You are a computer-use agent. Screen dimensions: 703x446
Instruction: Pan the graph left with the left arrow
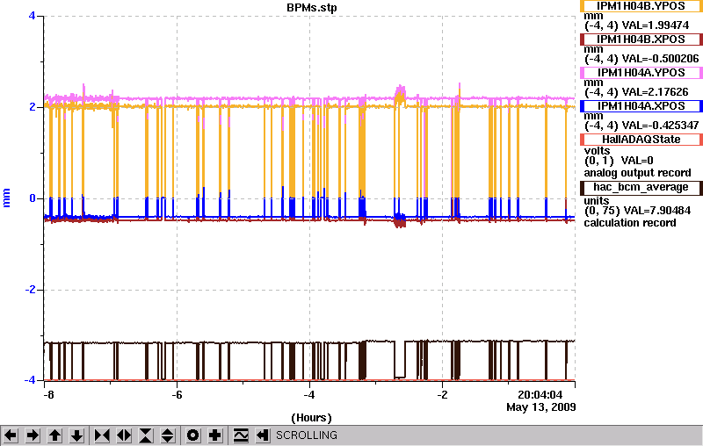11,435
